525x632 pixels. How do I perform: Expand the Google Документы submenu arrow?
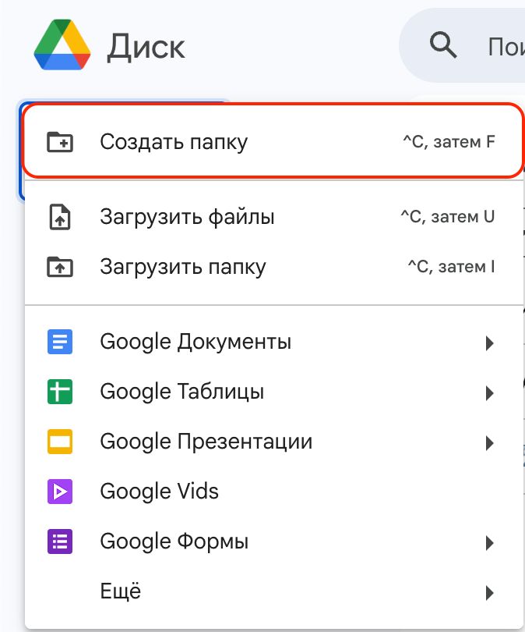(x=489, y=343)
